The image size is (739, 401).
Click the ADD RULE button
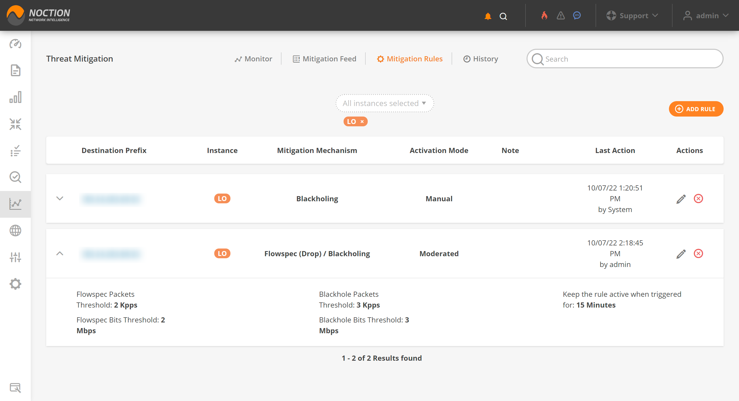696,109
